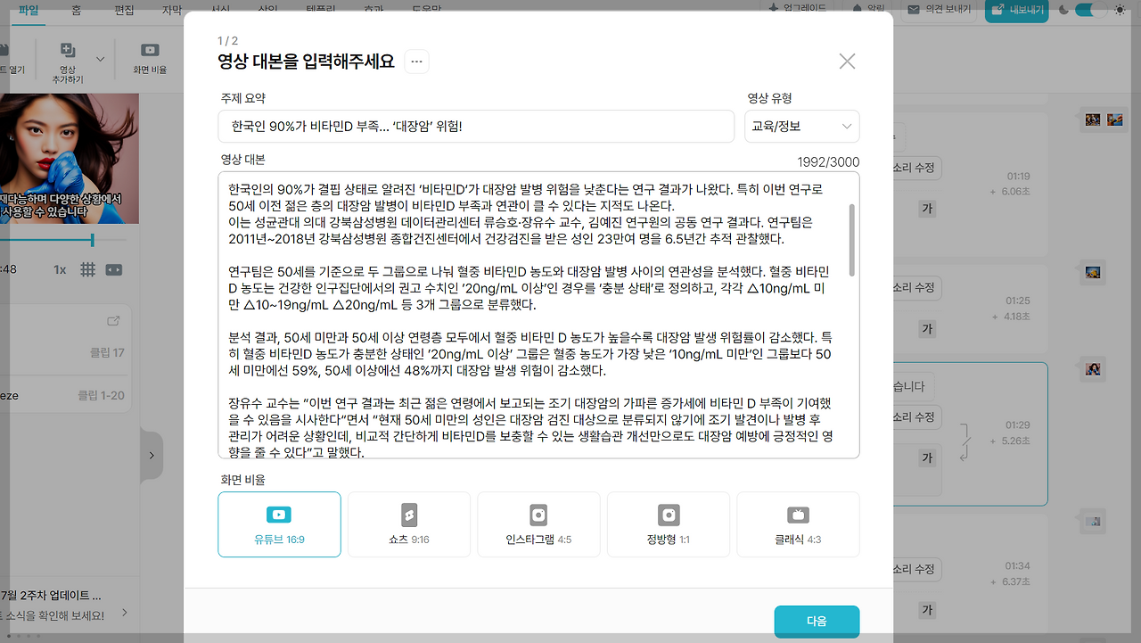Collapse the left panel with the side arrow

[x=152, y=455]
